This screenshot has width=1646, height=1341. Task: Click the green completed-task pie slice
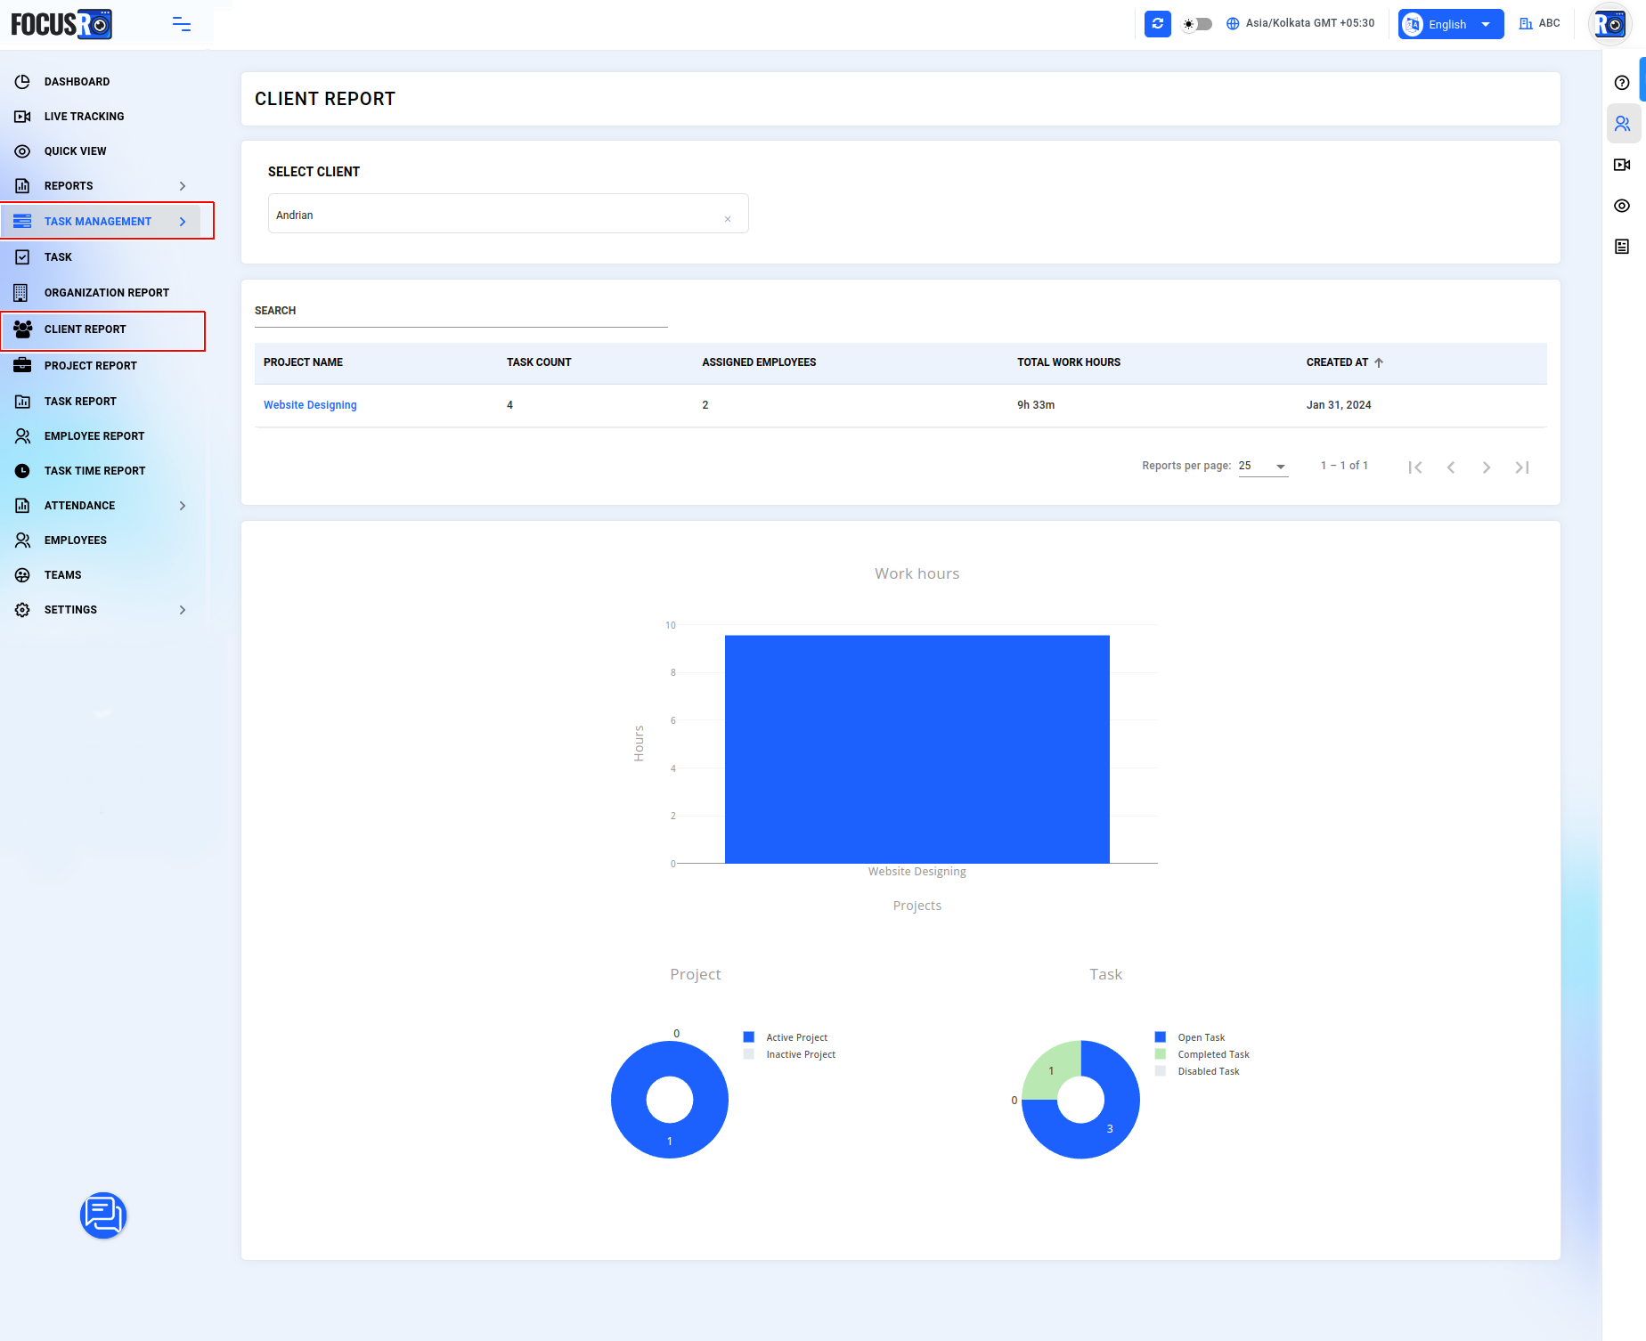click(1052, 1070)
